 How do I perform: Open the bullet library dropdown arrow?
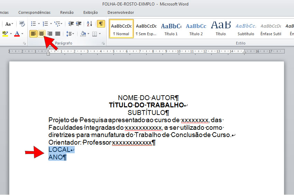[39, 24]
